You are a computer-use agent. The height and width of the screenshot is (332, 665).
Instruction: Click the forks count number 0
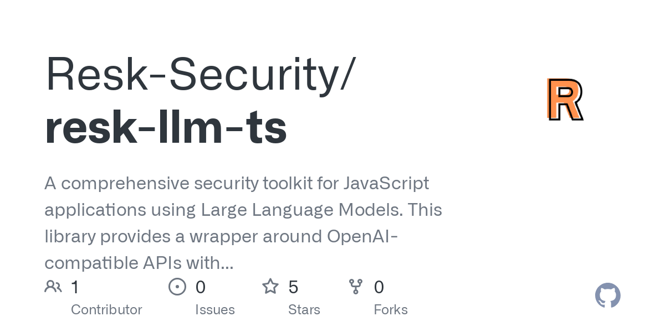379,287
